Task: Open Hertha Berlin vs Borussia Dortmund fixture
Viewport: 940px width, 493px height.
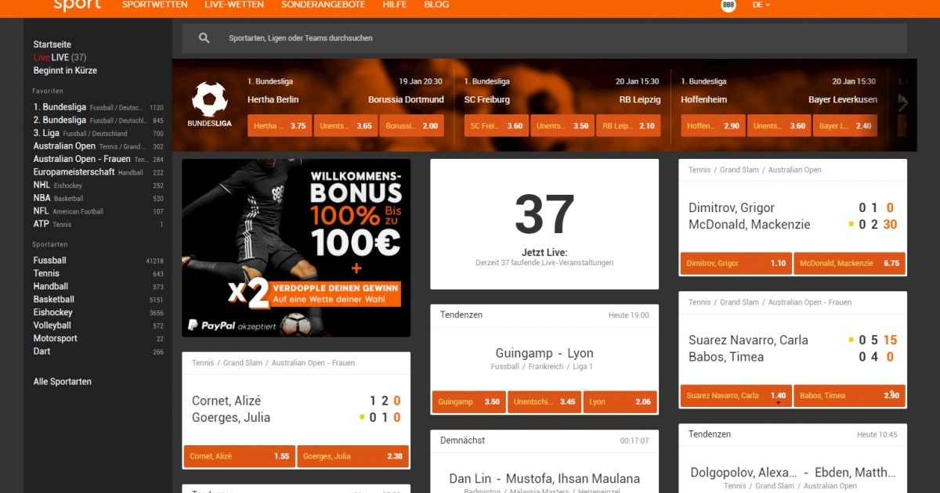Action: pos(345,99)
